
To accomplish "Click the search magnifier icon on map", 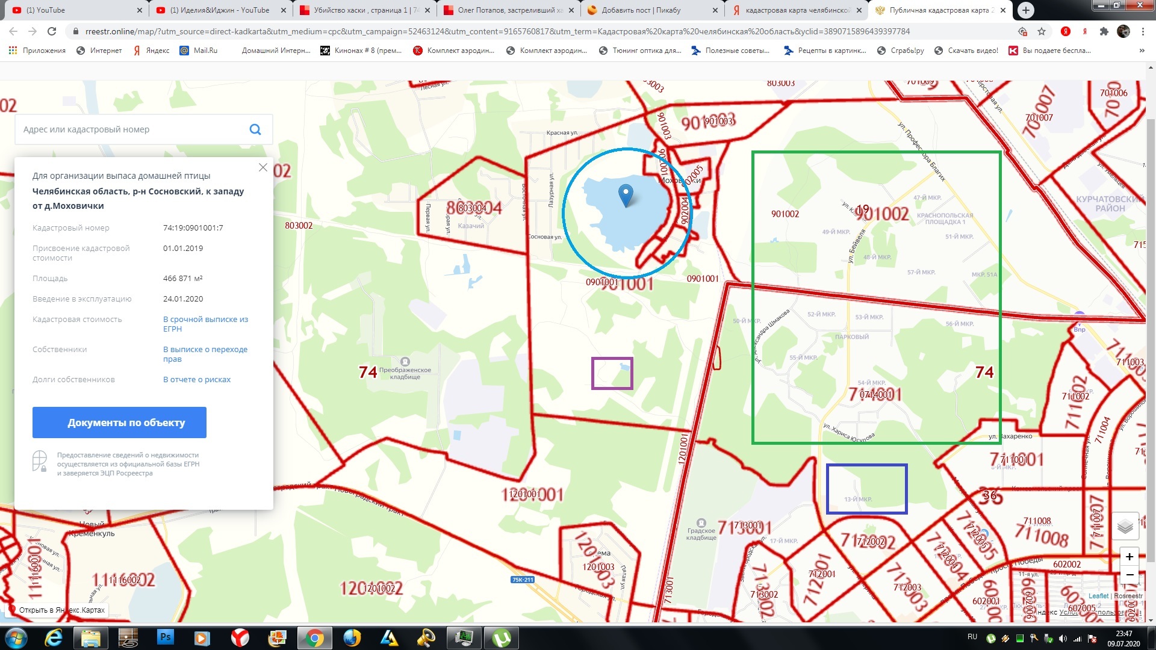I will pos(256,129).
